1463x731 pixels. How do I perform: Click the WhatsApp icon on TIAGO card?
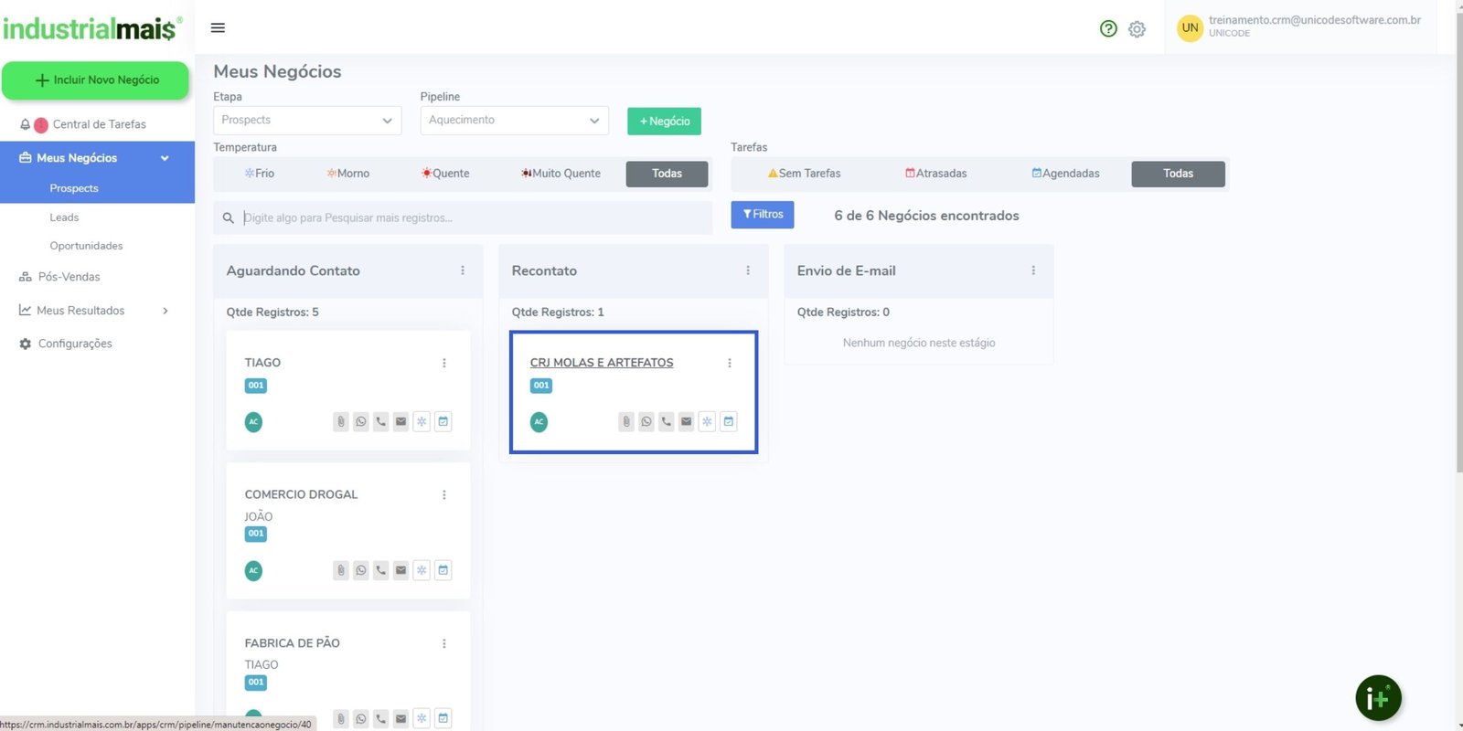(361, 421)
